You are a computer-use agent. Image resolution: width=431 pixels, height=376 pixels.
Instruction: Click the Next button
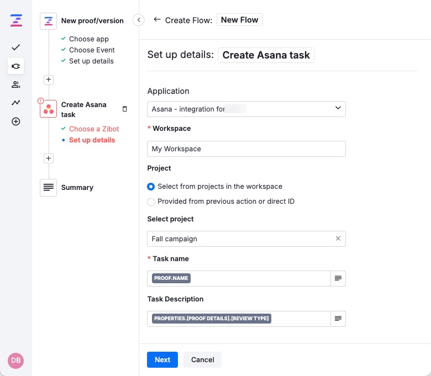point(162,359)
